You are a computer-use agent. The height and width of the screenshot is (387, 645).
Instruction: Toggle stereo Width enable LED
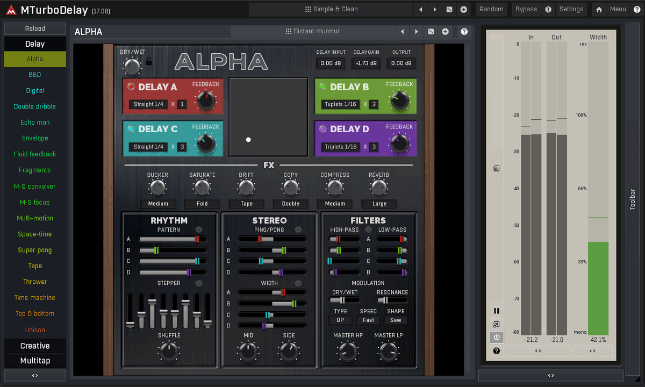[298, 283]
